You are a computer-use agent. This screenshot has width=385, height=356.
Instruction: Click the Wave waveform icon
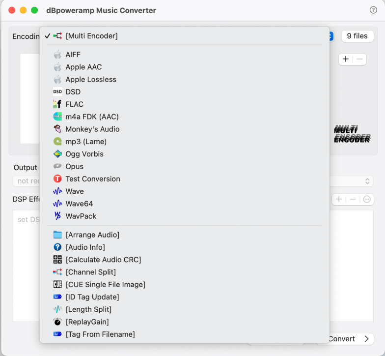point(57,191)
